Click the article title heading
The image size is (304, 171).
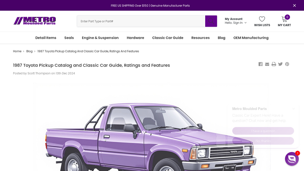click(x=91, y=65)
